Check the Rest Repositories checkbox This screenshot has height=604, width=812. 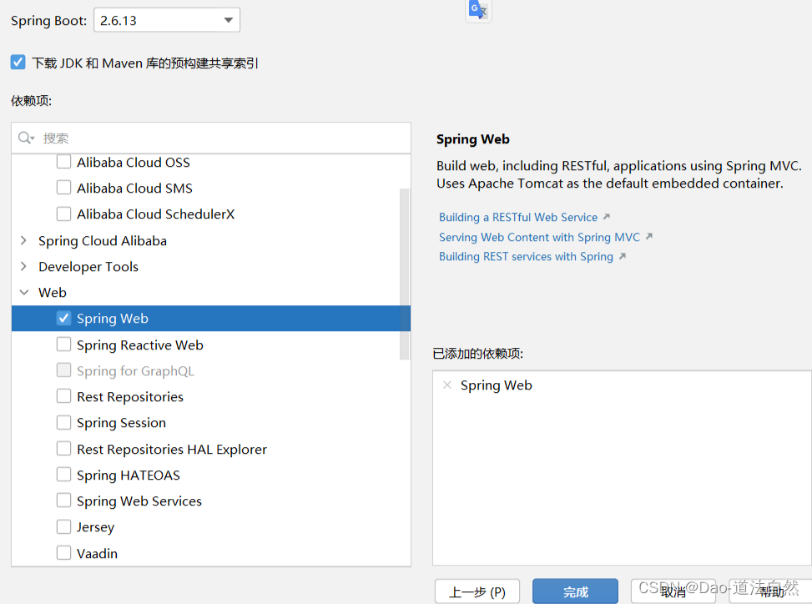(63, 396)
